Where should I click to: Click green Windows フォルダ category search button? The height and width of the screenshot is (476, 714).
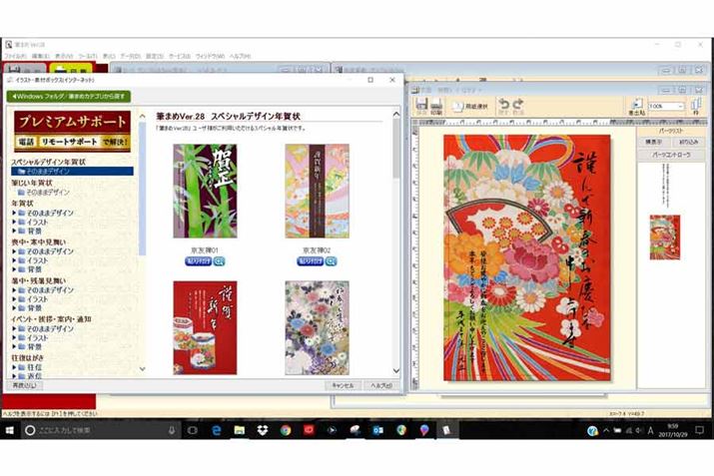coord(69,96)
